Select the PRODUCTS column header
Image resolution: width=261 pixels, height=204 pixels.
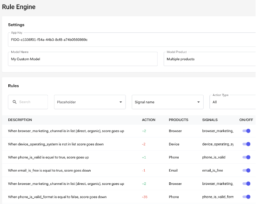[178, 120]
